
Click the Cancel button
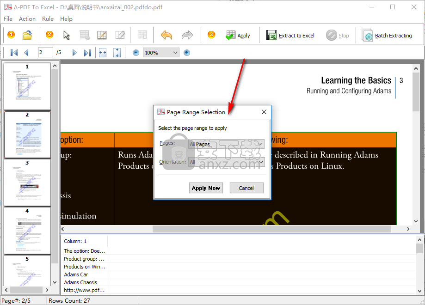coord(246,188)
